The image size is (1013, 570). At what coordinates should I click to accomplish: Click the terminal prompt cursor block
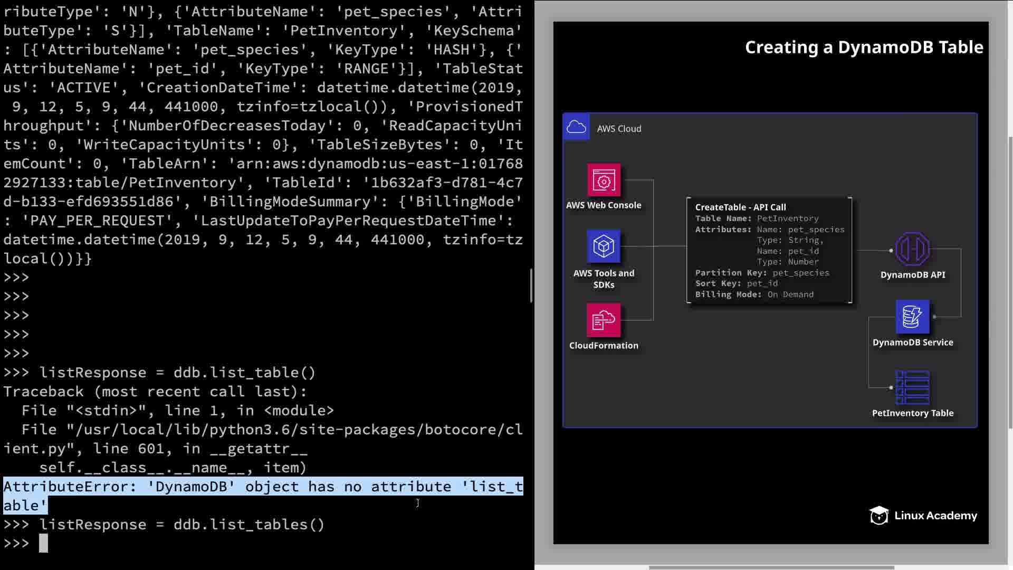(43, 543)
